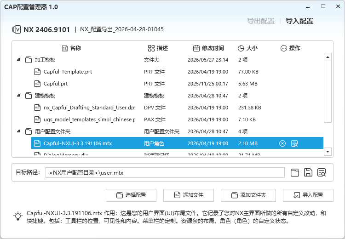Select the ugs_model_templates_simpl_chinese row
The height and width of the screenshot is (239, 345).
click(x=177, y=119)
